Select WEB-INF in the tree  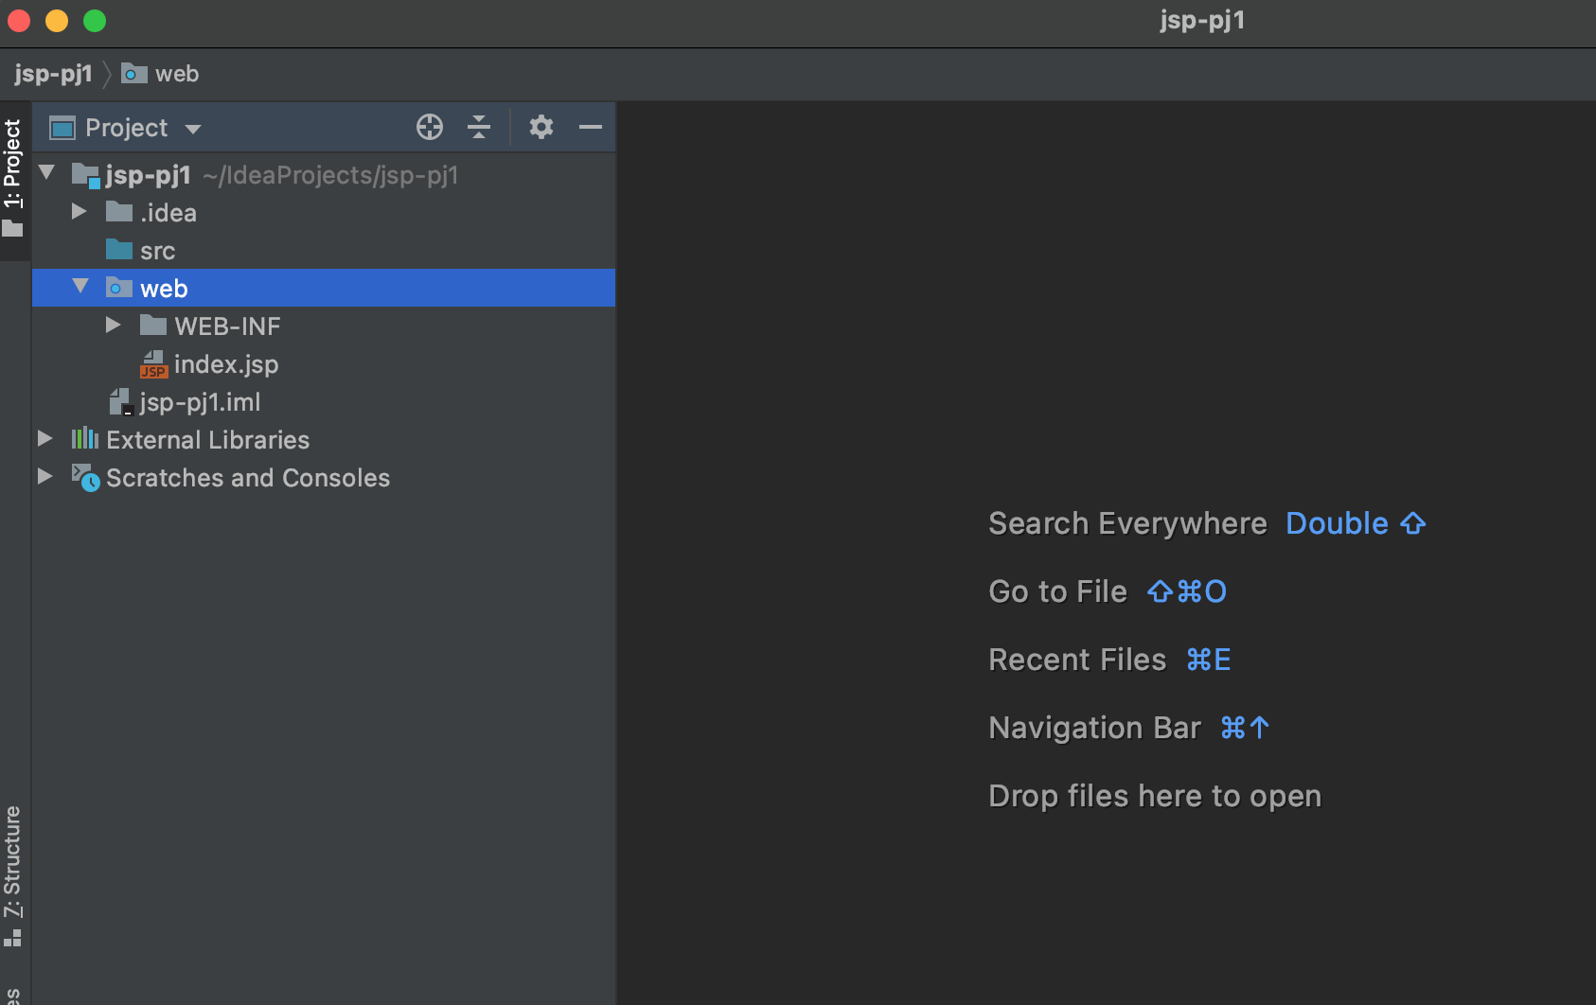pyautogui.click(x=324, y=326)
